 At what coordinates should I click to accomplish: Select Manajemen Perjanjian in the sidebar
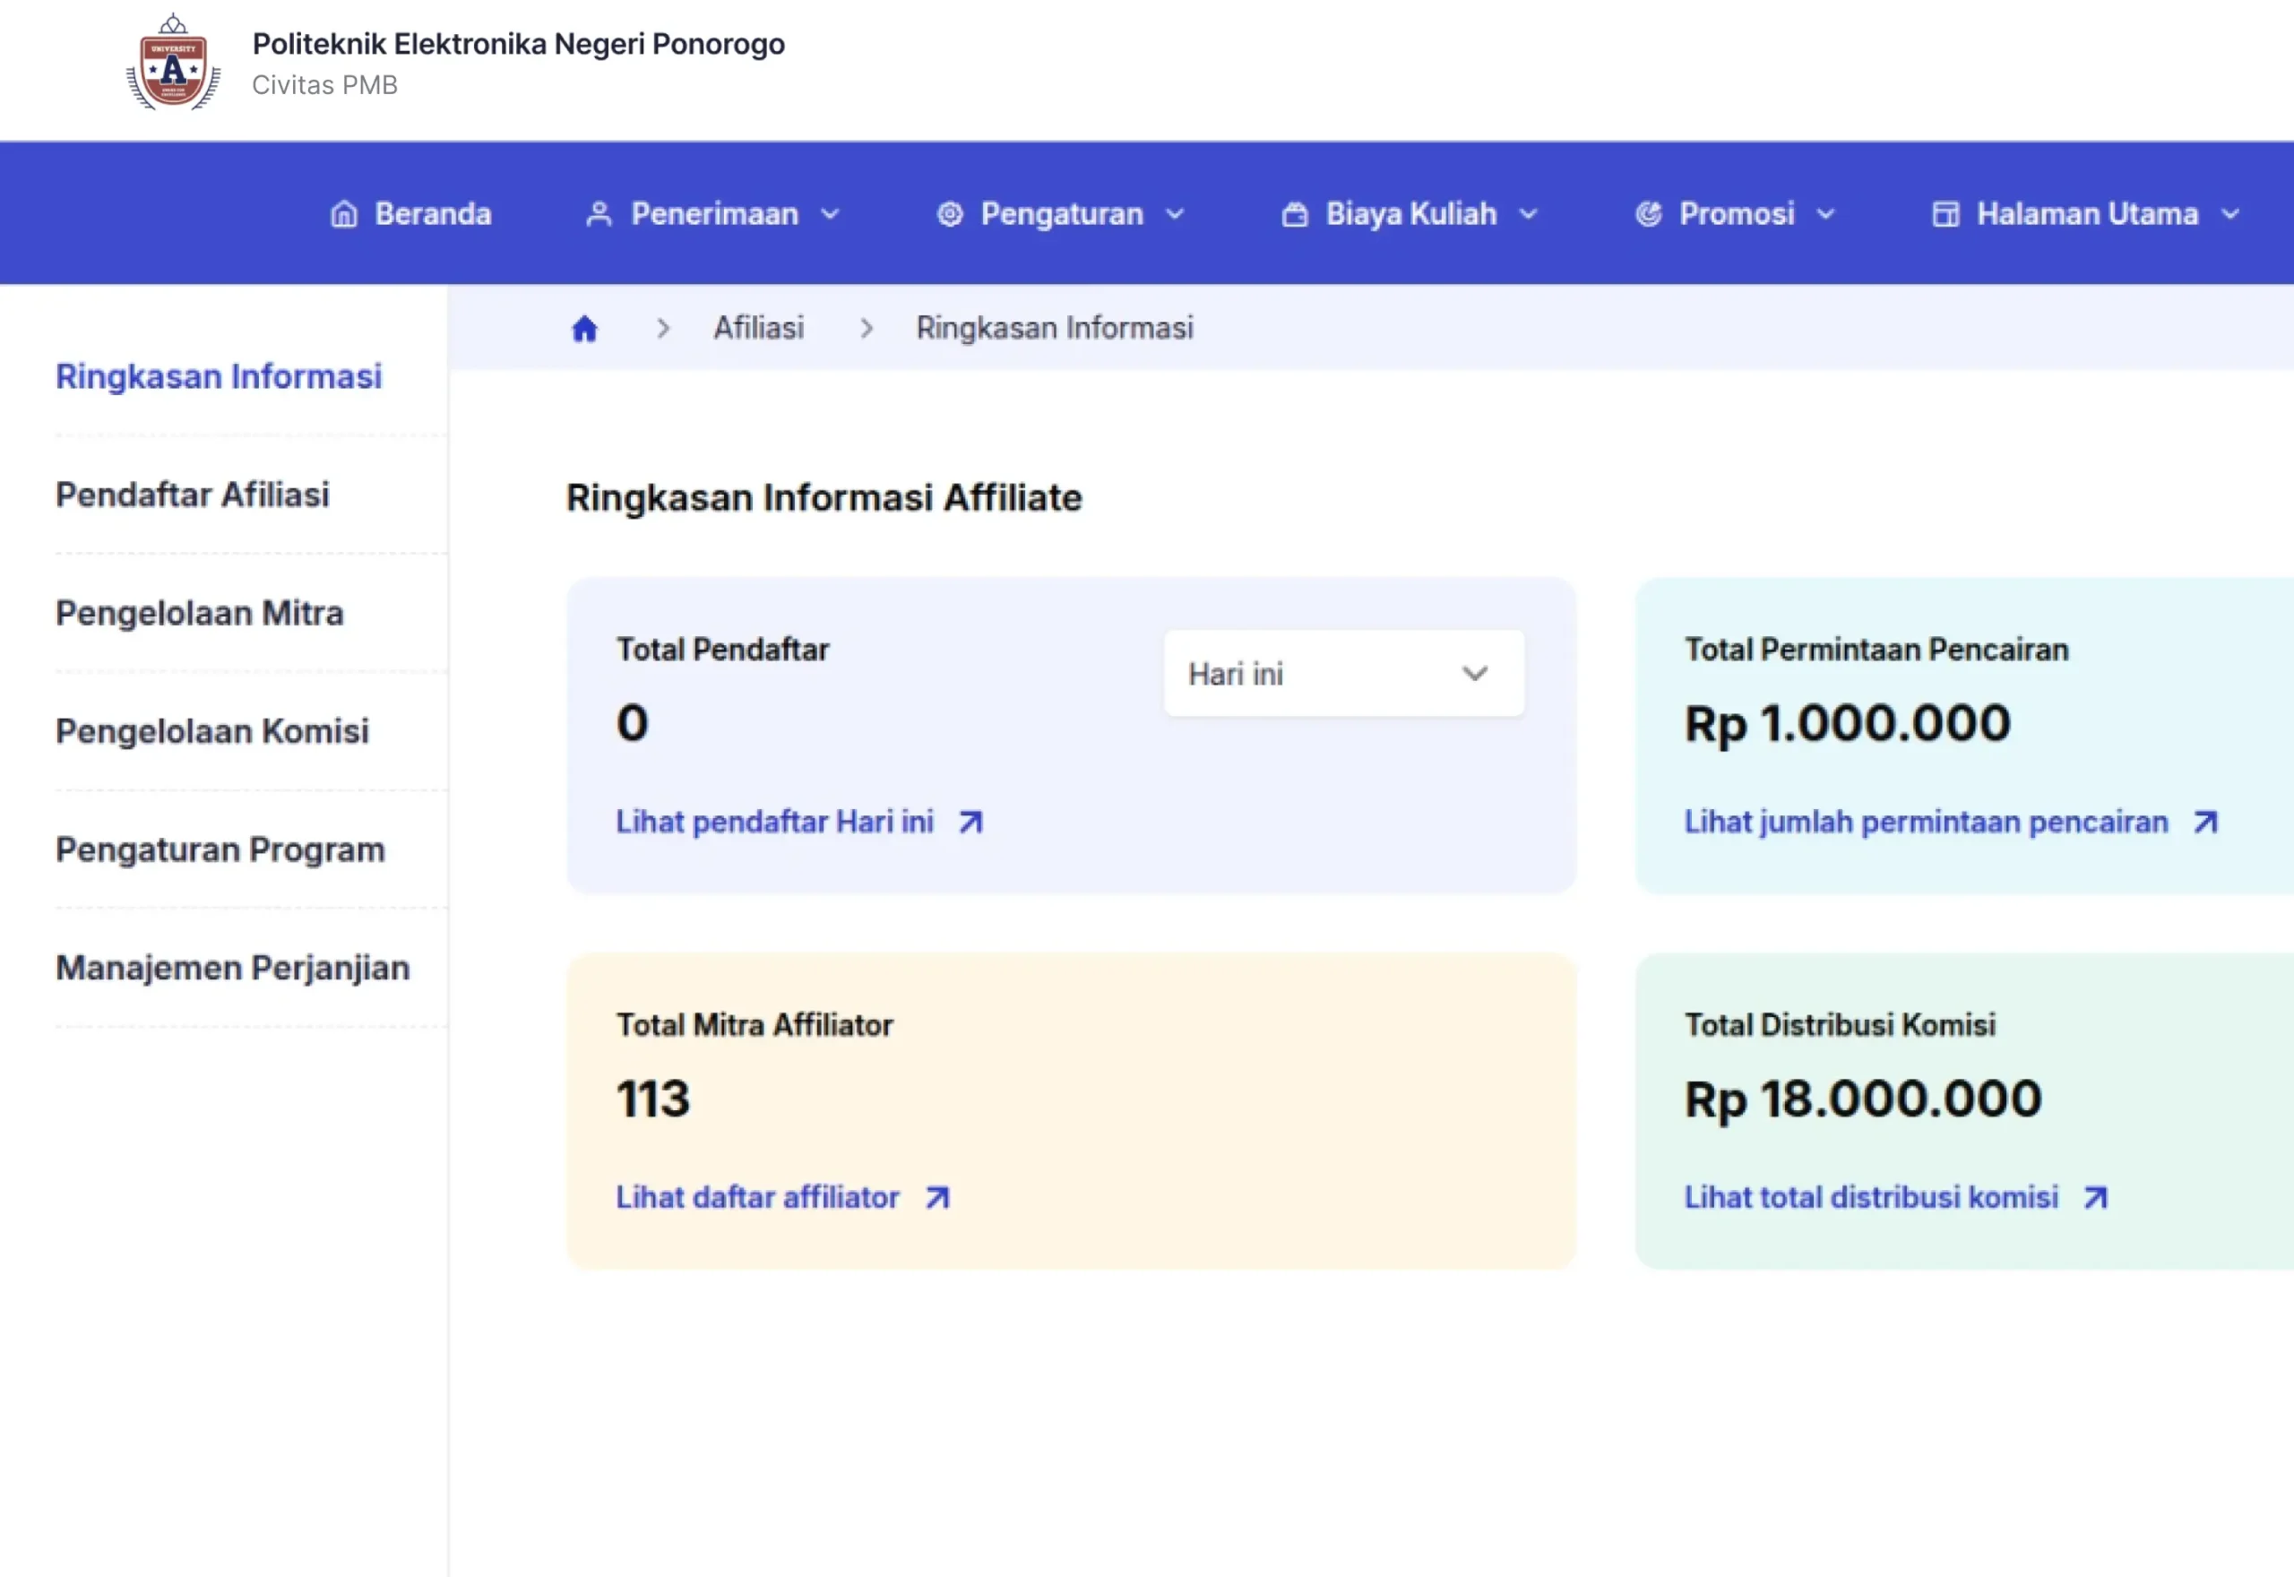click(x=233, y=969)
